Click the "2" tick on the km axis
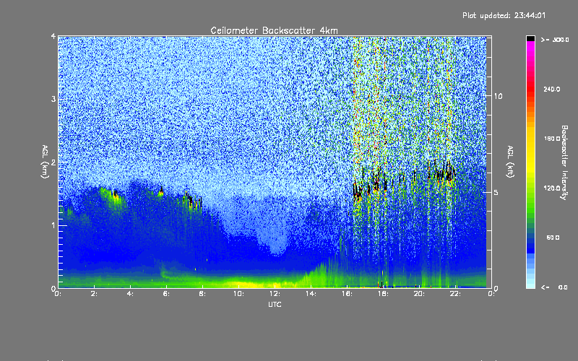The height and width of the screenshot is (361, 578). point(53,162)
